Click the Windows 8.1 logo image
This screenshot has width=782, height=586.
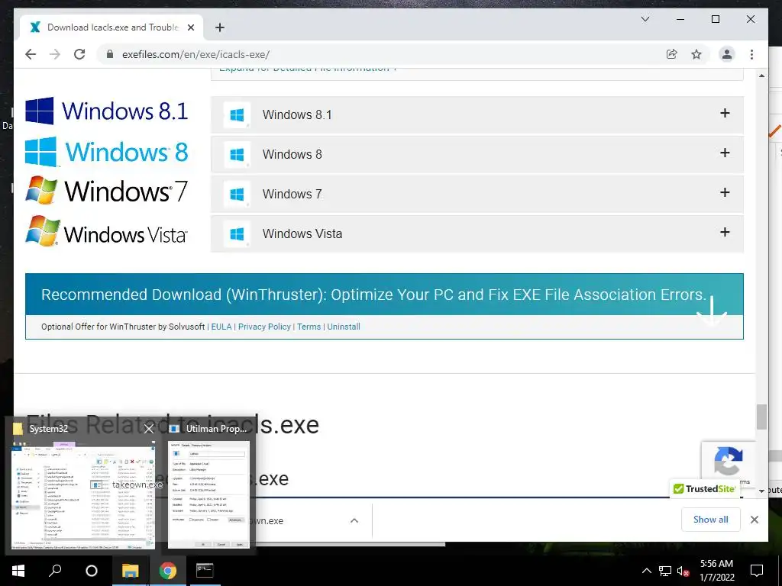click(107, 111)
